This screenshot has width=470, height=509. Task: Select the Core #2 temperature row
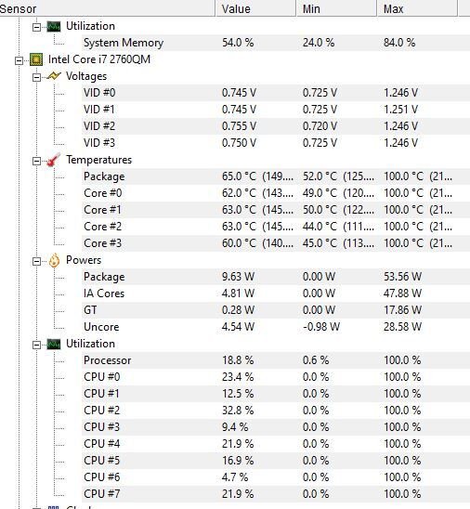[276, 227]
